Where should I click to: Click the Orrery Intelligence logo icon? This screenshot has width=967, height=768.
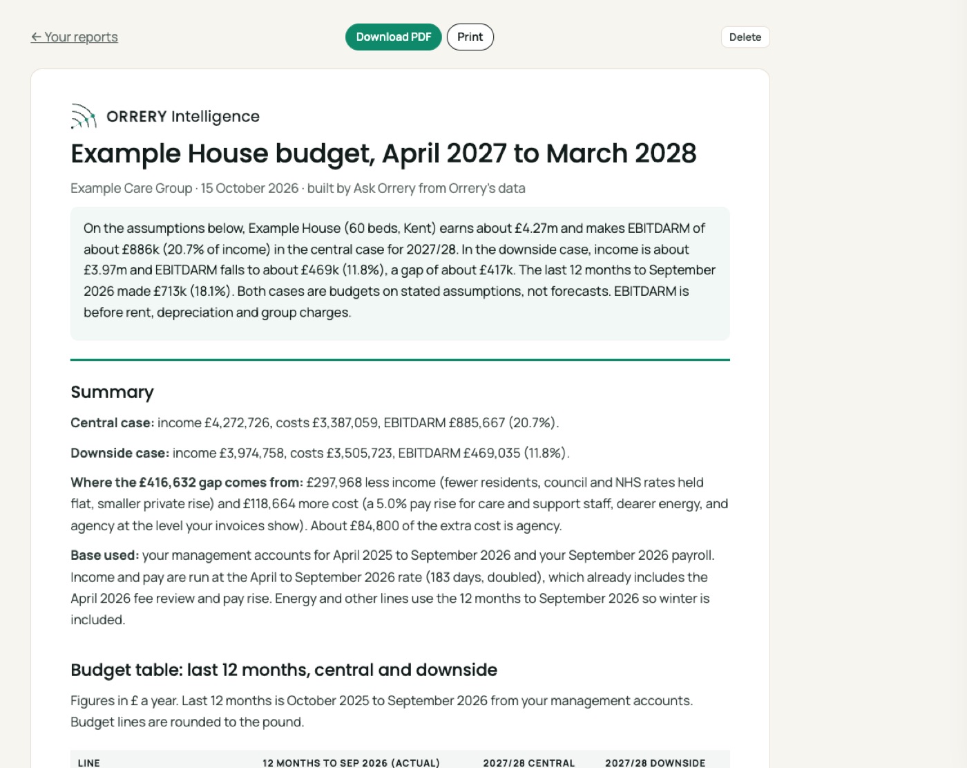84,116
